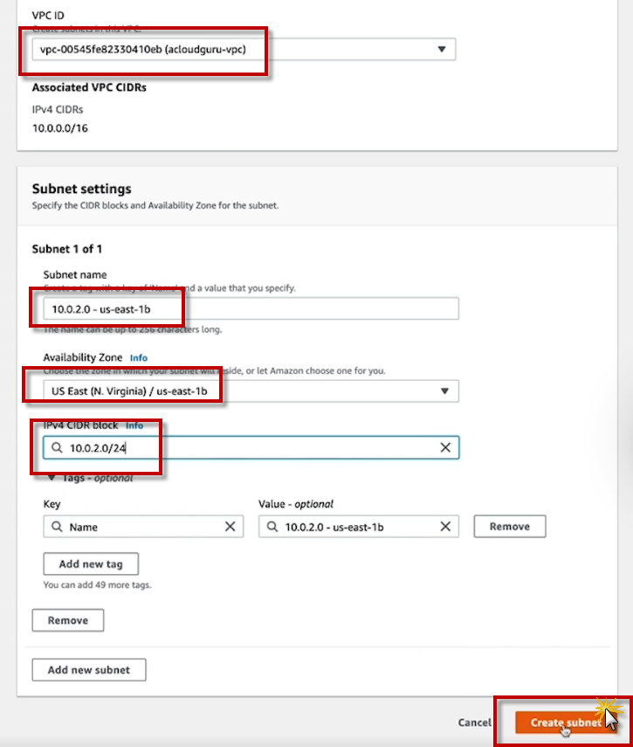Viewport: 633px width, 747px height.
Task: Cancel the subnet creation
Action: coord(474,723)
